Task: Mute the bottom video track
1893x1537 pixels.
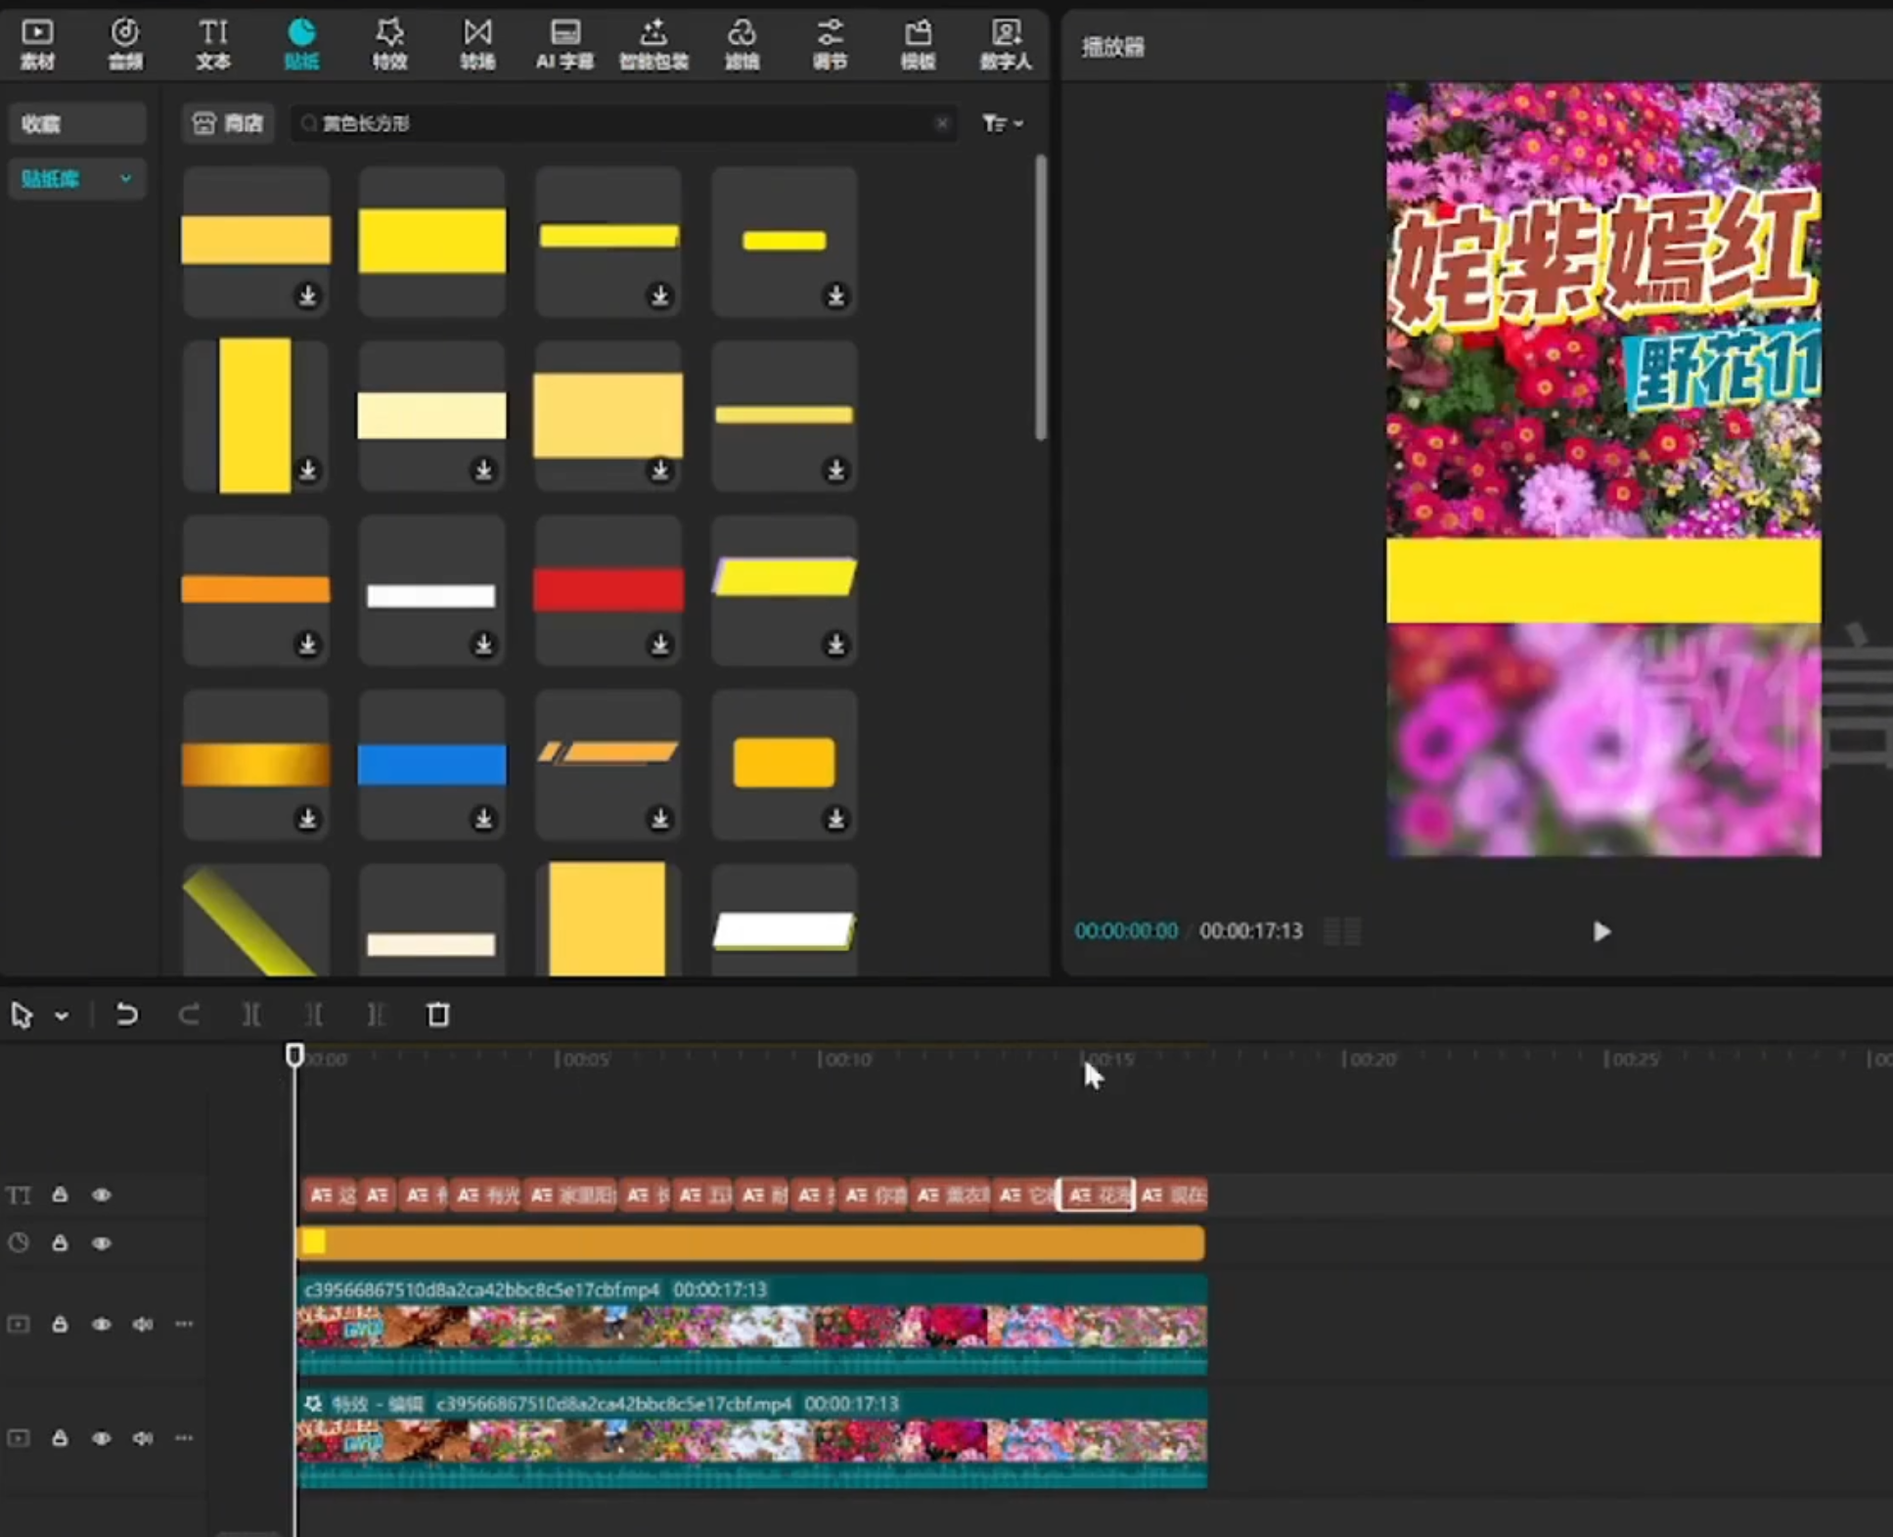Action: click(143, 1438)
